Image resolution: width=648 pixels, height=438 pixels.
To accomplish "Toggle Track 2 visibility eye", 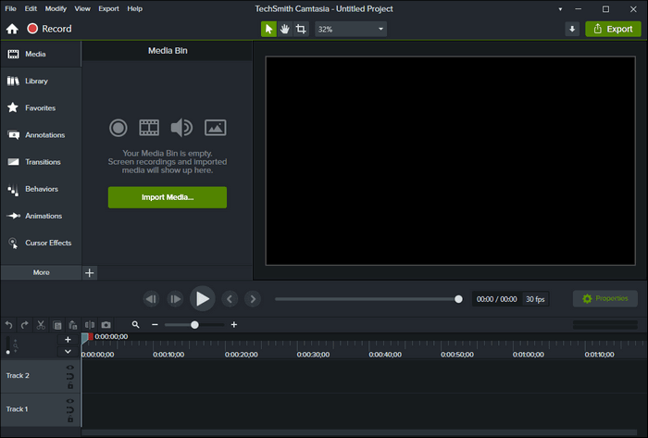I will coord(69,368).
